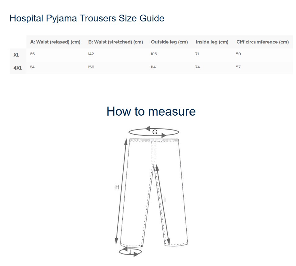The width and height of the screenshot is (296, 266).
Task: Select the XL size row label
Action: pos(16,55)
